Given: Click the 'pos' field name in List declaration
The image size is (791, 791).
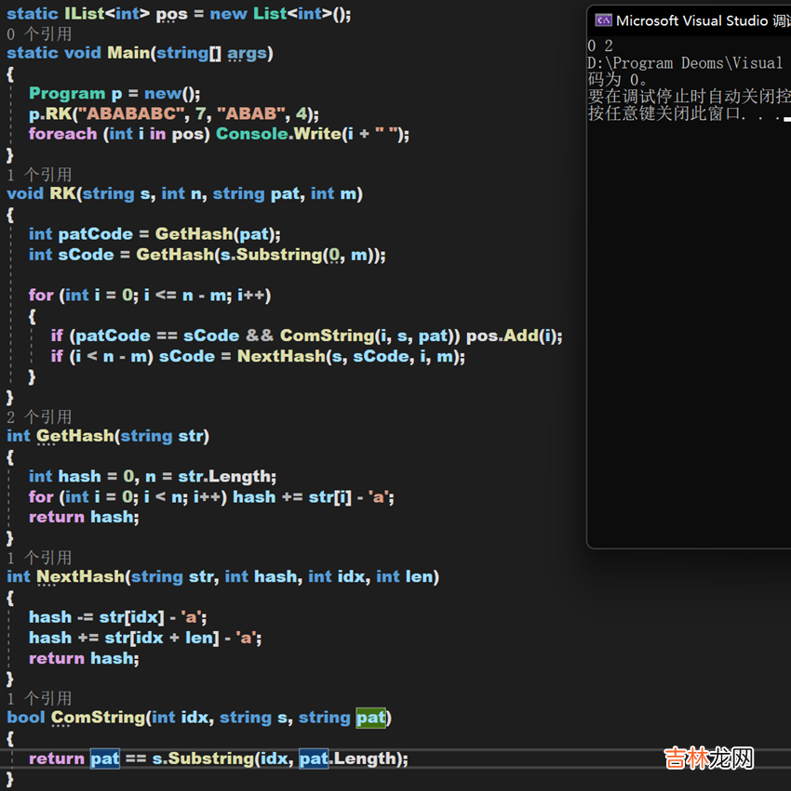Looking at the screenshot, I should point(170,15).
